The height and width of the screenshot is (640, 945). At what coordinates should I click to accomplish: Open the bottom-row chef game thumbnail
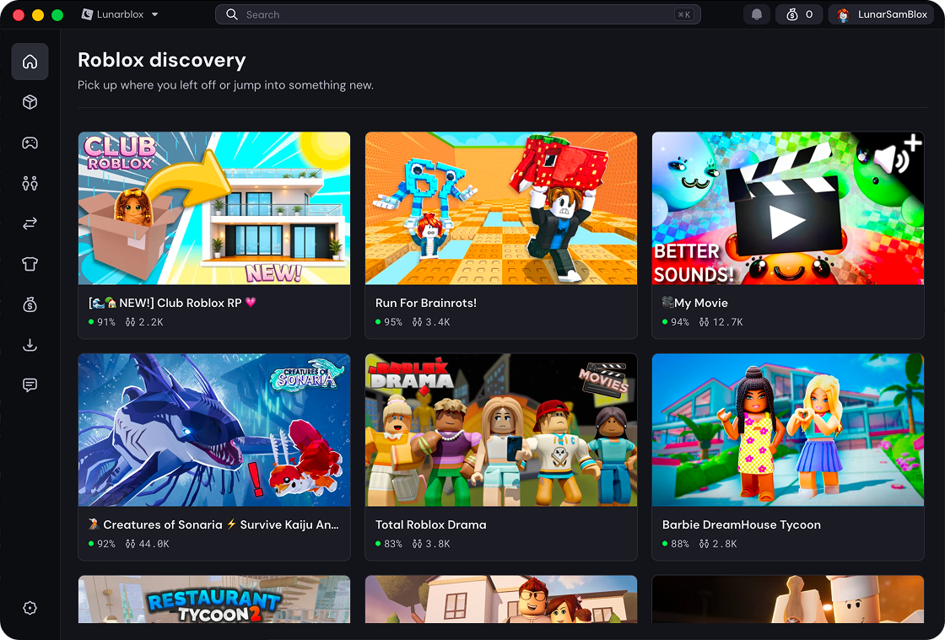click(x=788, y=600)
